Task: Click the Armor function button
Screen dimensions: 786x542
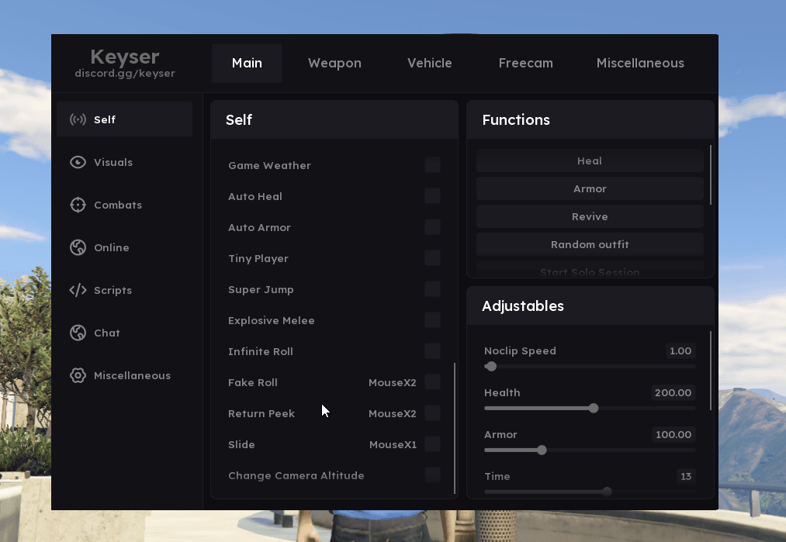Action: [590, 189]
